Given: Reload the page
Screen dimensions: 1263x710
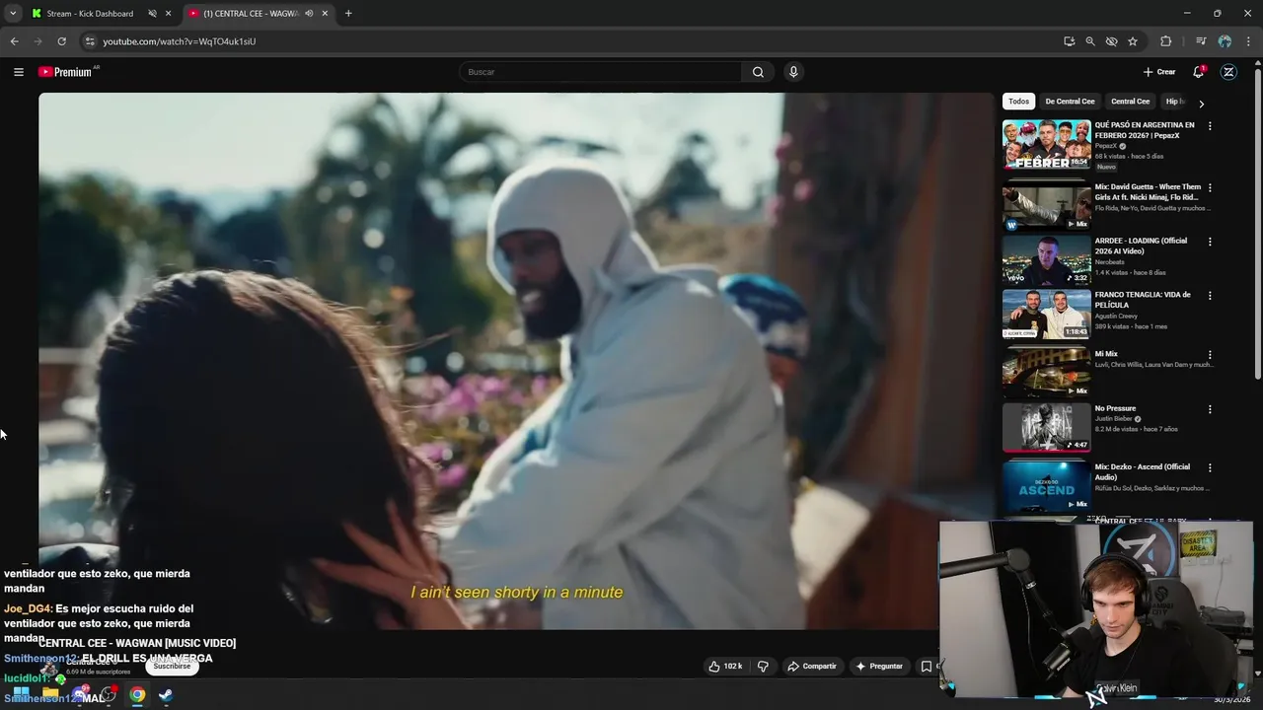Looking at the screenshot, I should 61,41.
